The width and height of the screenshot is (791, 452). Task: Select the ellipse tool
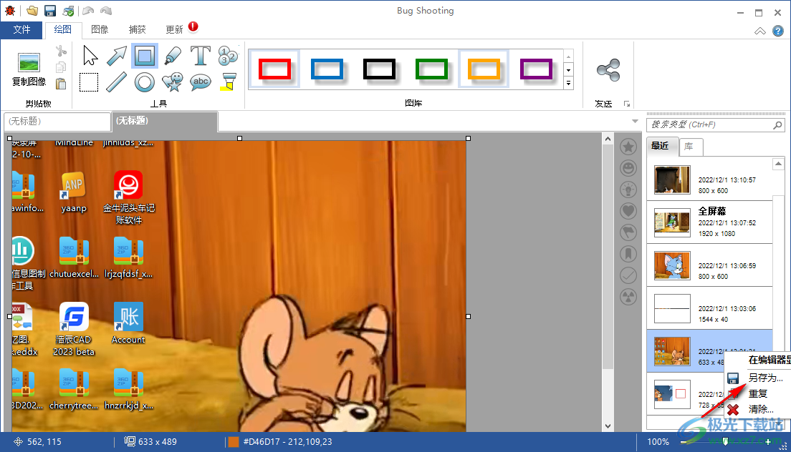(145, 82)
